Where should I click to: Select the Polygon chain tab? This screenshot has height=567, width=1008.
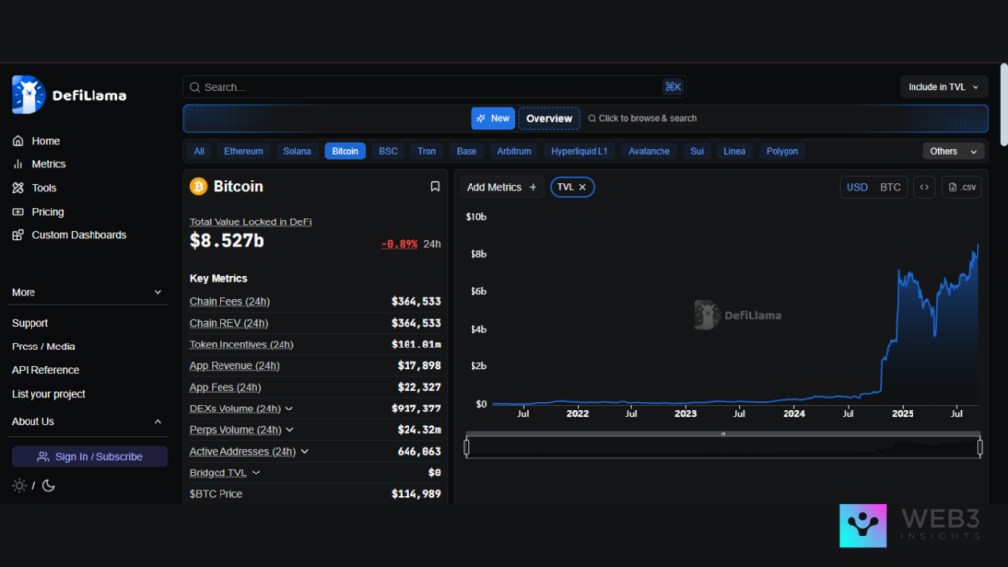(x=783, y=151)
